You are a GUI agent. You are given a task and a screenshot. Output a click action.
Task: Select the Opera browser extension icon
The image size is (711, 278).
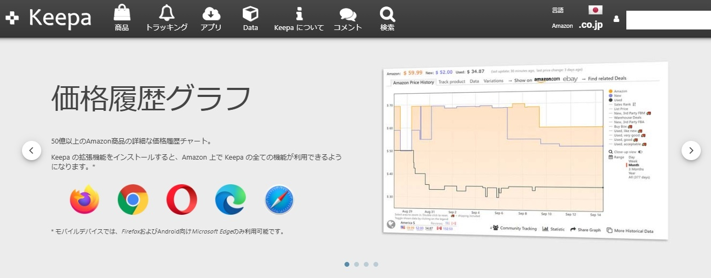182,199
